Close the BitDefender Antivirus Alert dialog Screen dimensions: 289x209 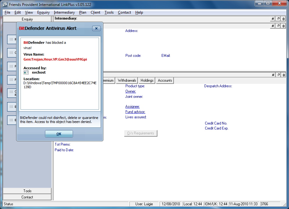click(96, 28)
